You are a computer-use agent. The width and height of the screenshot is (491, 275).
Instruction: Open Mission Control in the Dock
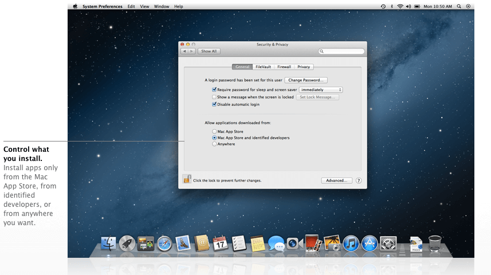tap(146, 243)
